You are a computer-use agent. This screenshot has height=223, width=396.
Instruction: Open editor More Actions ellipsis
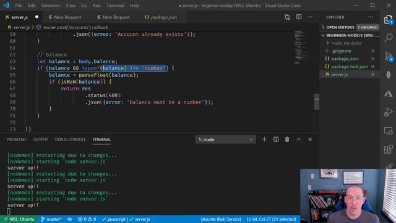click(x=310, y=17)
